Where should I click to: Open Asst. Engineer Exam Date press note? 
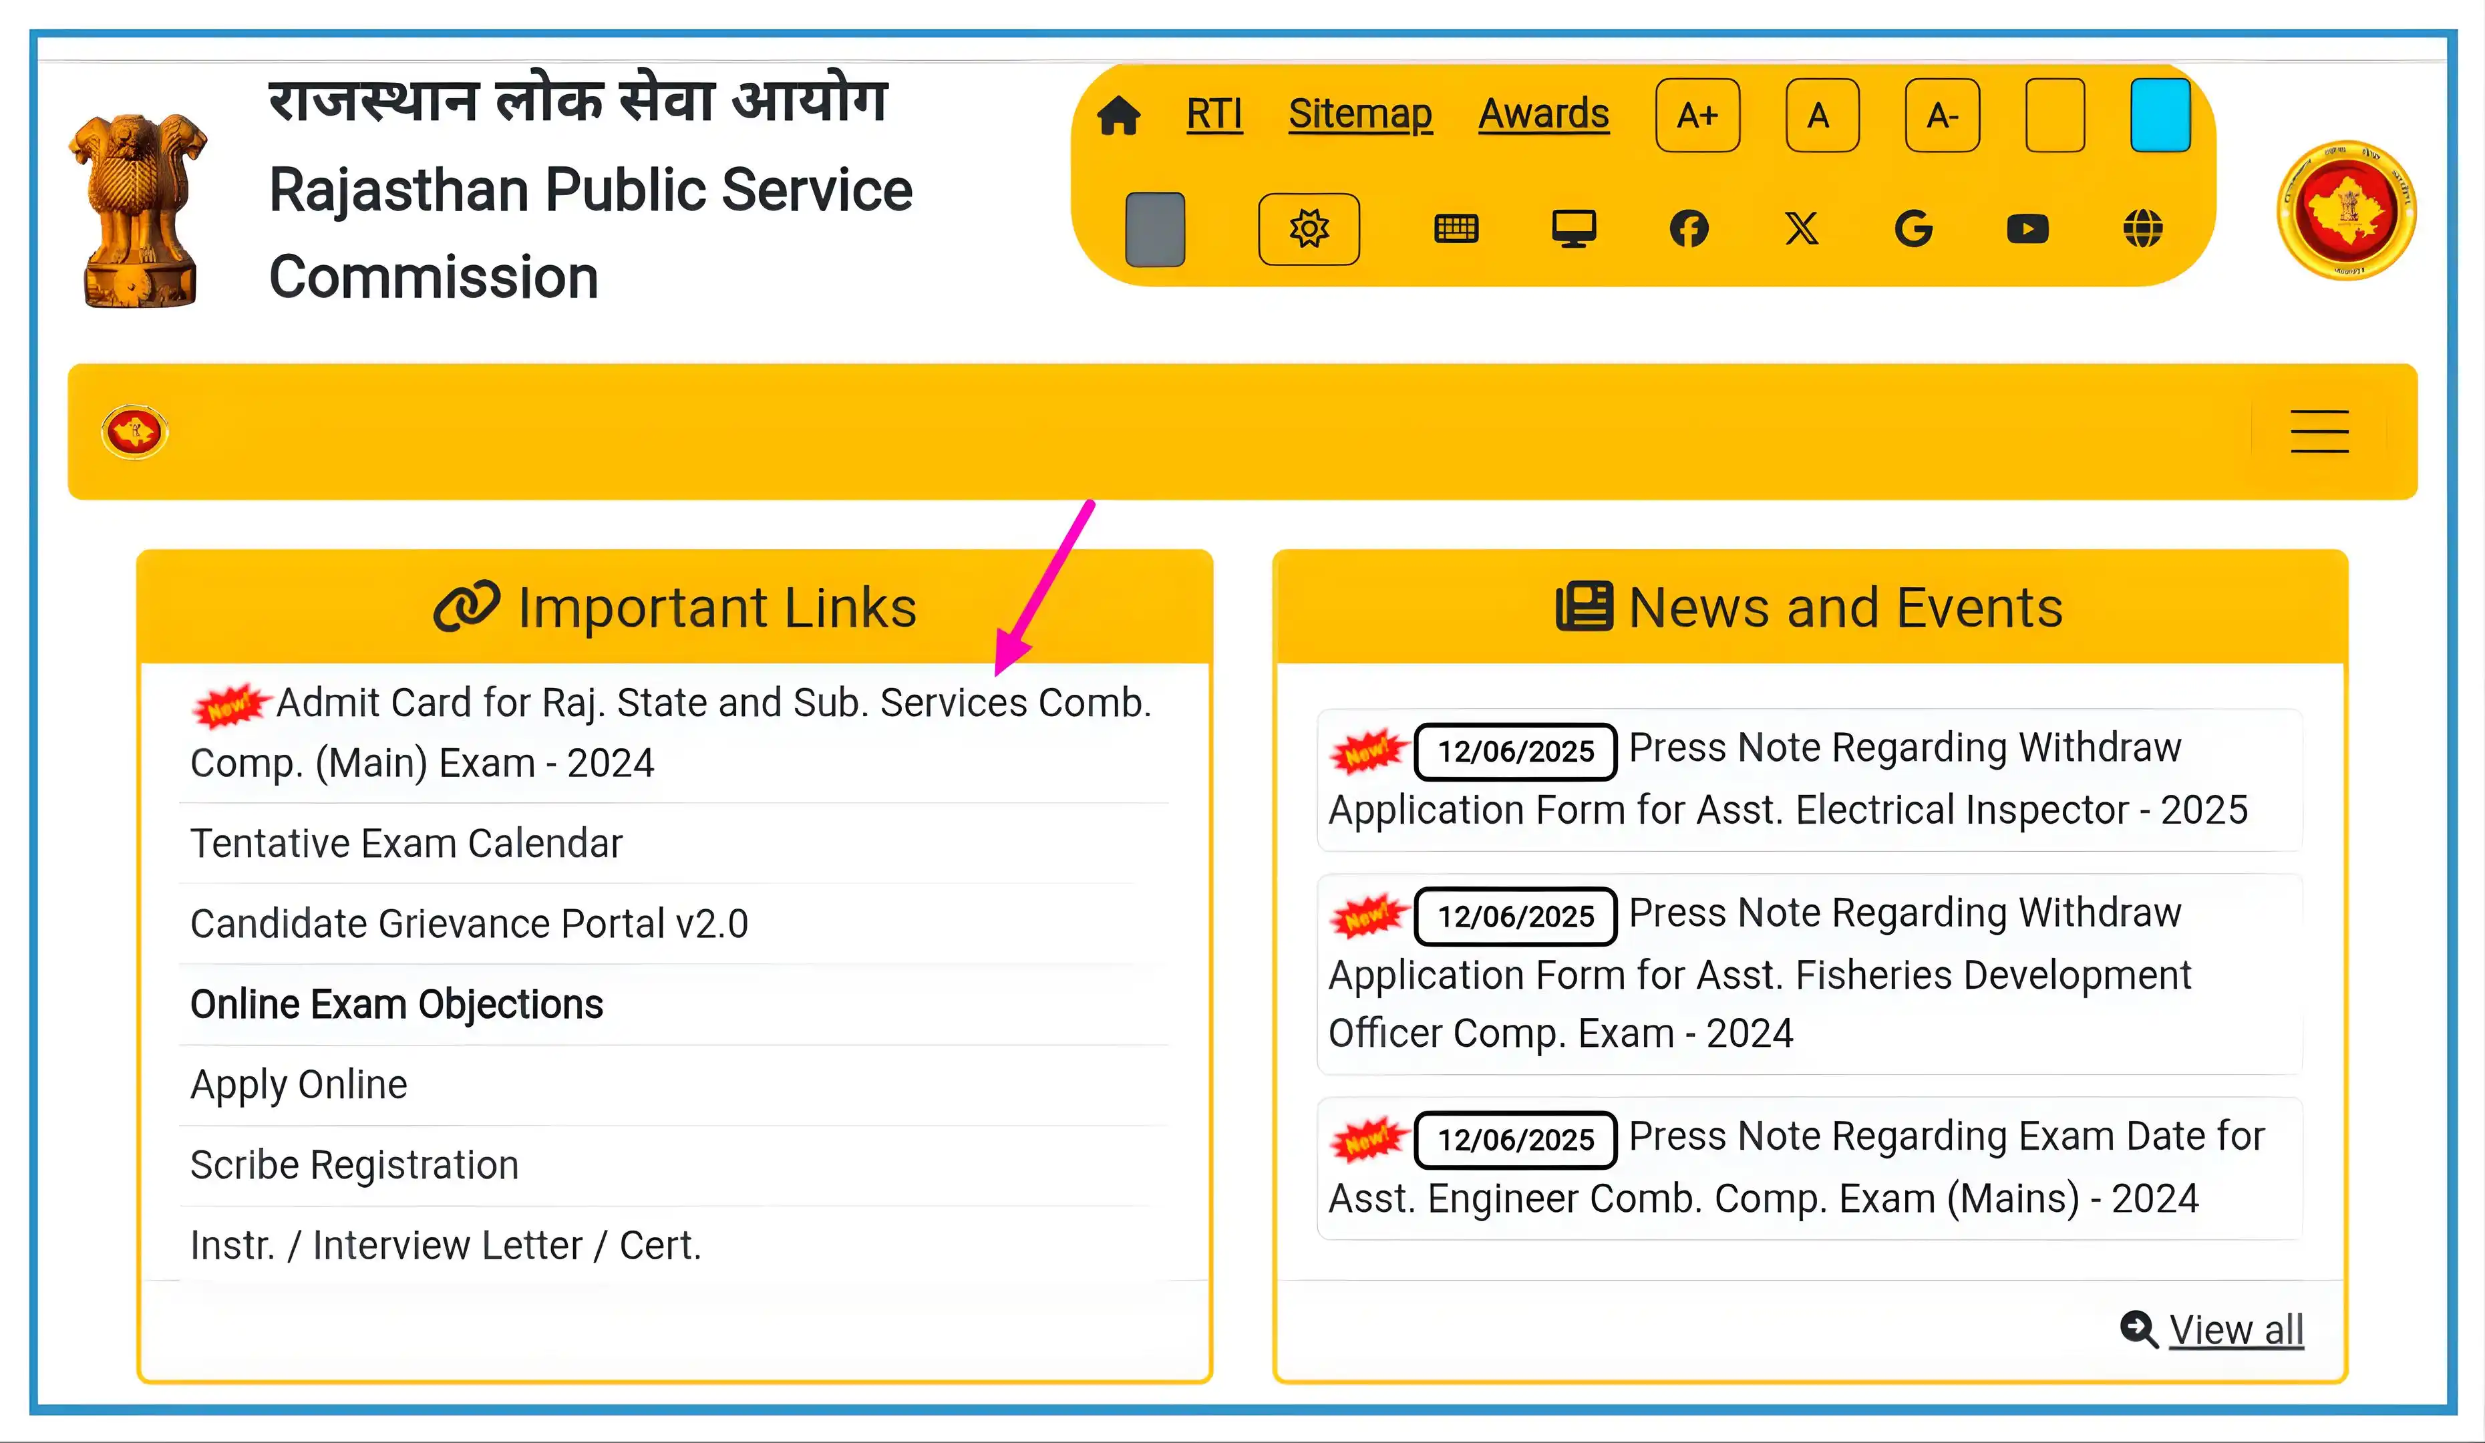click(1808, 1168)
